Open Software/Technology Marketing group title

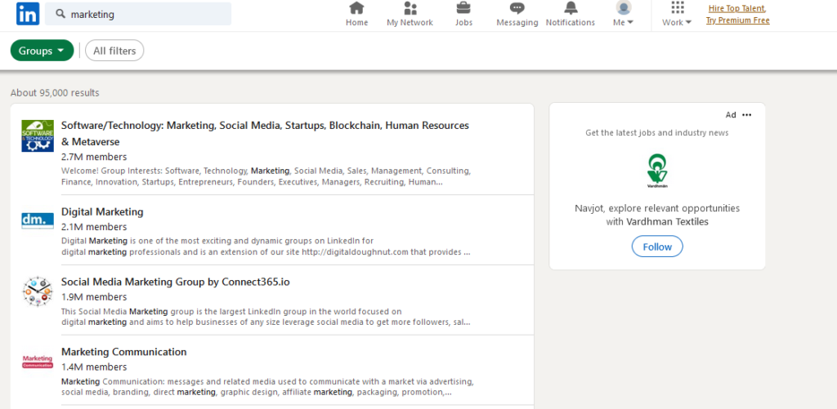coord(266,133)
